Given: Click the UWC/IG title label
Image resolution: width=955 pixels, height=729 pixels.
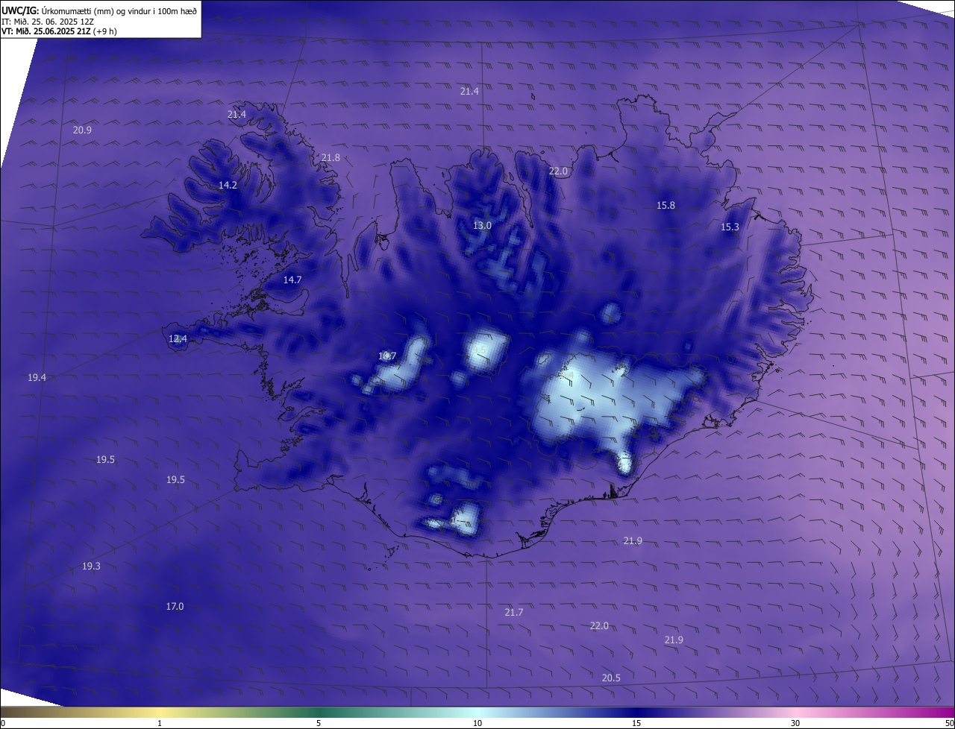Looking at the screenshot, I should pyautogui.click(x=19, y=10).
